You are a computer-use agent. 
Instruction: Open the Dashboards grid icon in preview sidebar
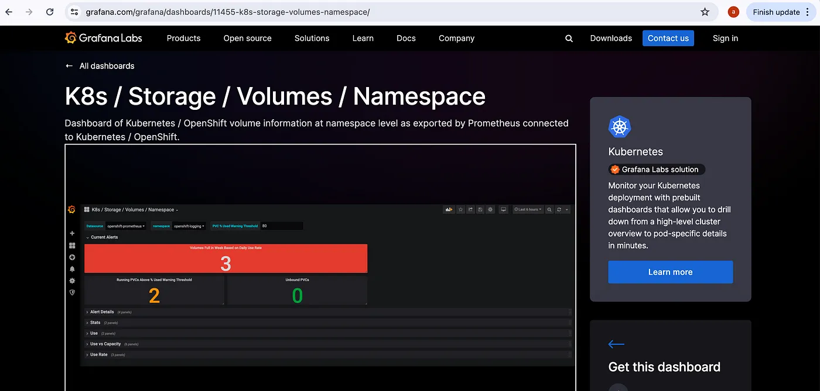click(72, 245)
